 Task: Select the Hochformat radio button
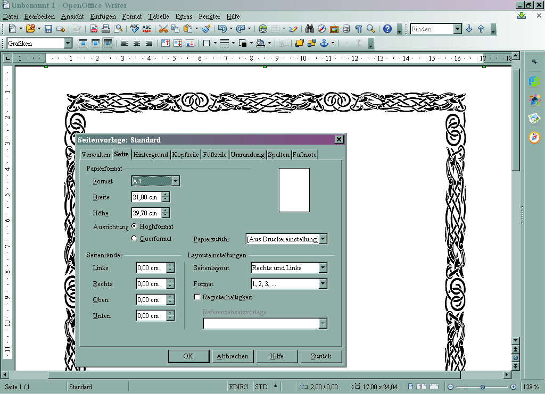click(x=135, y=227)
